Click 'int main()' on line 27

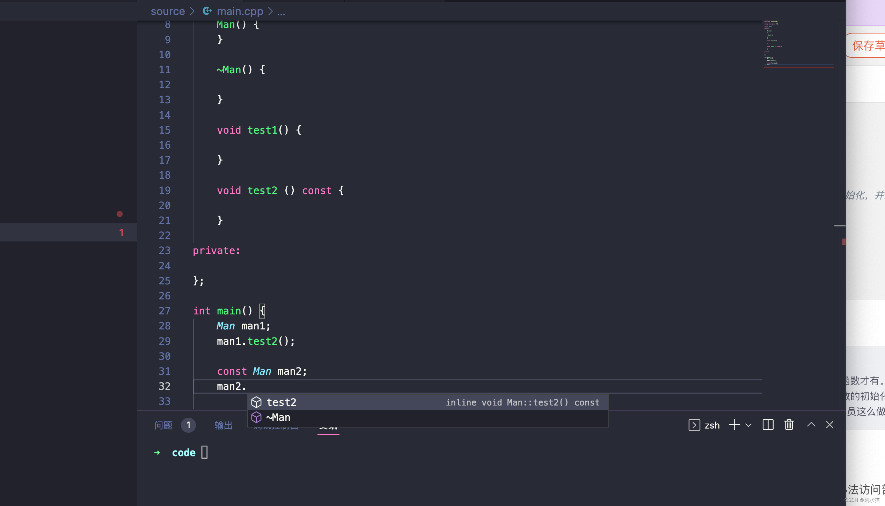(223, 311)
